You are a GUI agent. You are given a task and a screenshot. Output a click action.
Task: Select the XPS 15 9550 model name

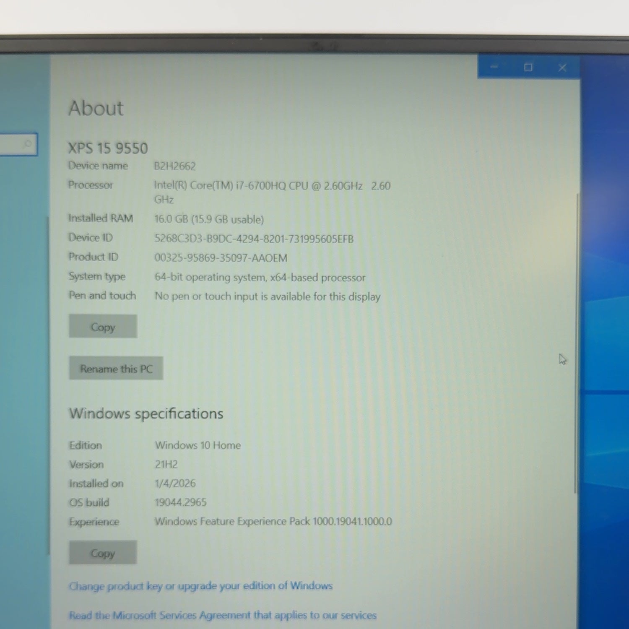108,148
